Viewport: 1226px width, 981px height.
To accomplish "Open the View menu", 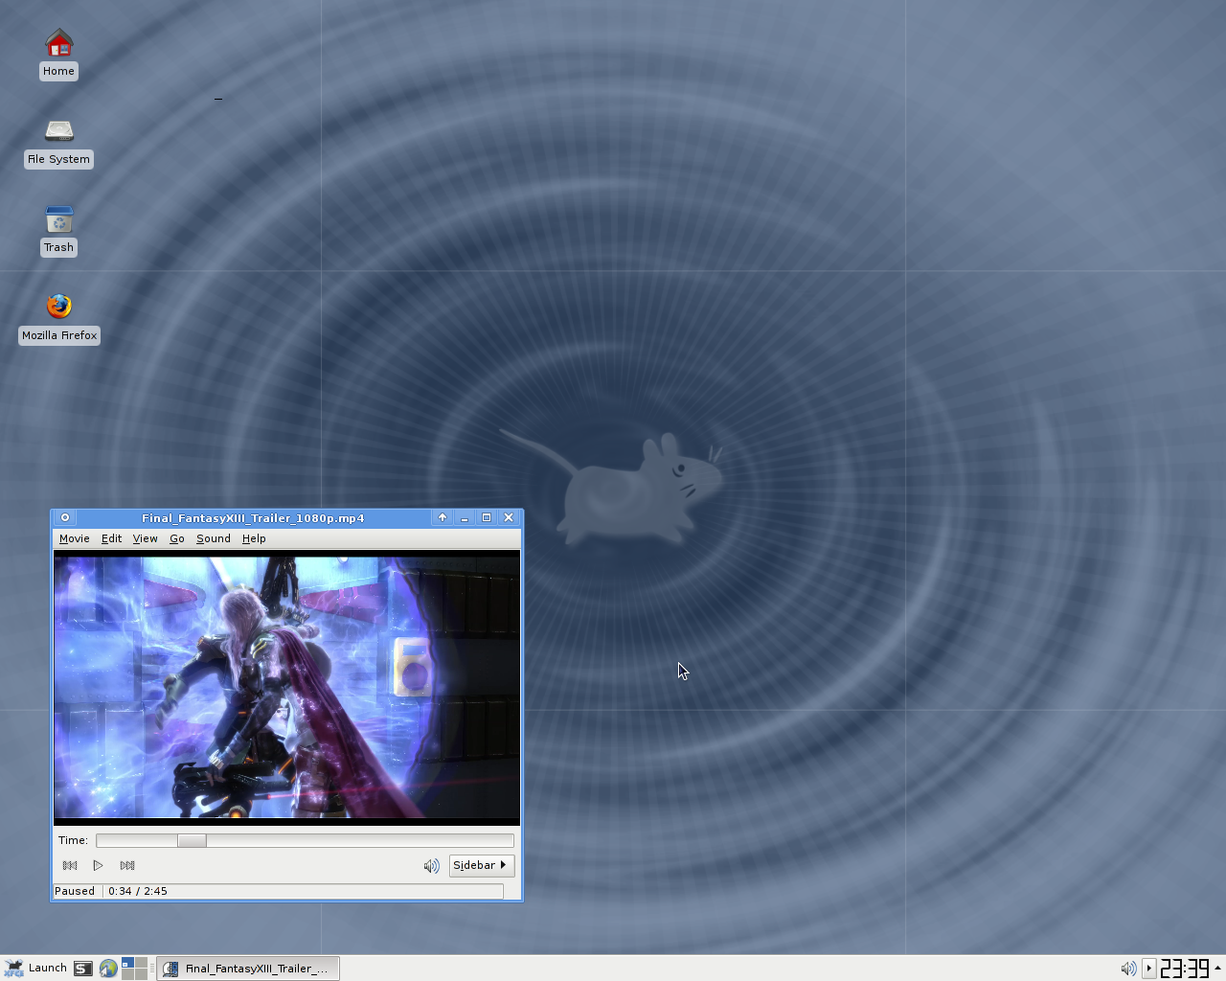I will pos(145,538).
